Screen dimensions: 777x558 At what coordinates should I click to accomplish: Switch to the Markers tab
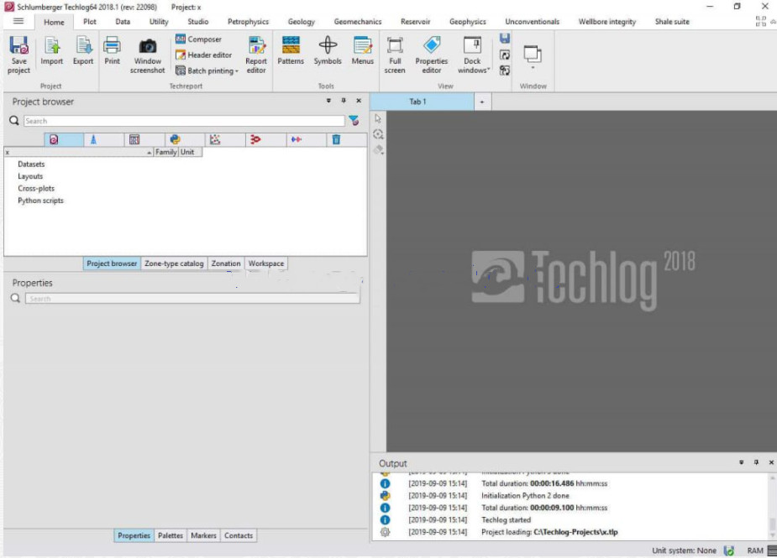(x=203, y=535)
